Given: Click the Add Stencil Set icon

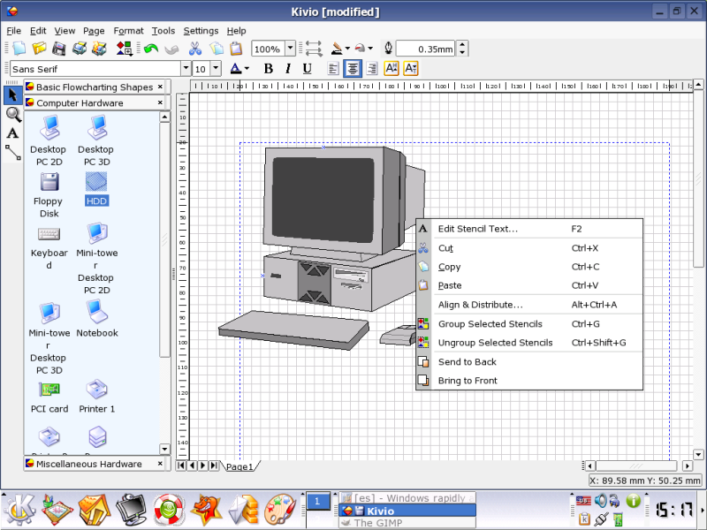Looking at the screenshot, I should point(125,49).
